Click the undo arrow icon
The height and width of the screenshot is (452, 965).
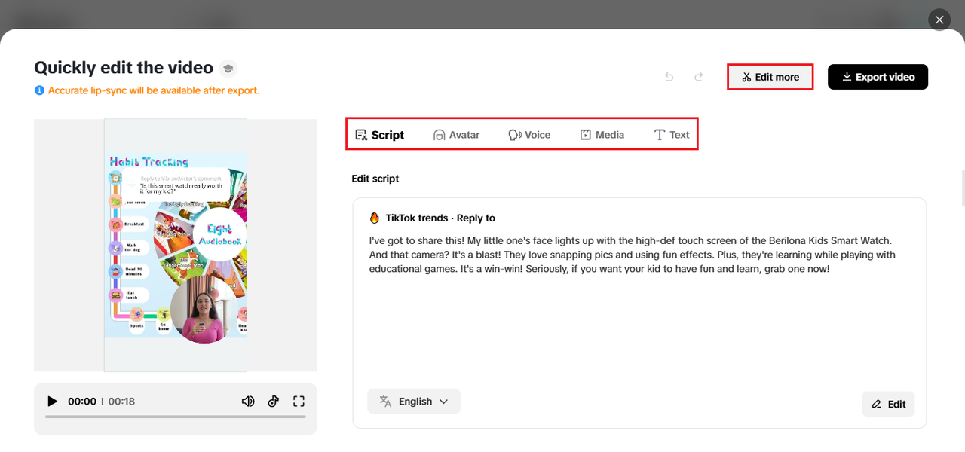click(669, 77)
